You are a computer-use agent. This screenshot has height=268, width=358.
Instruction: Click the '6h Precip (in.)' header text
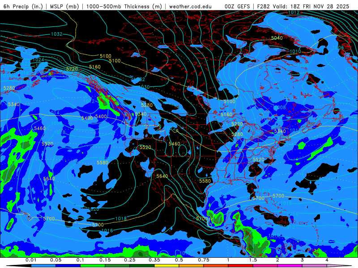[x=23, y=6]
